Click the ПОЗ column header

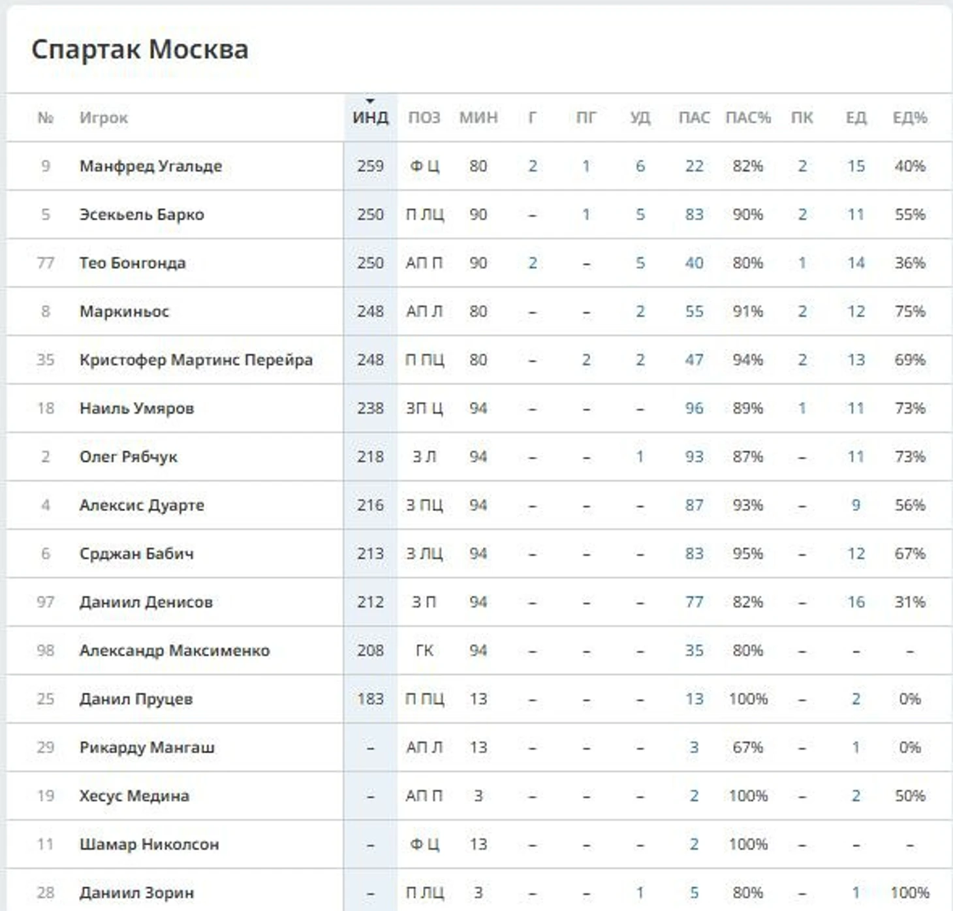(424, 118)
